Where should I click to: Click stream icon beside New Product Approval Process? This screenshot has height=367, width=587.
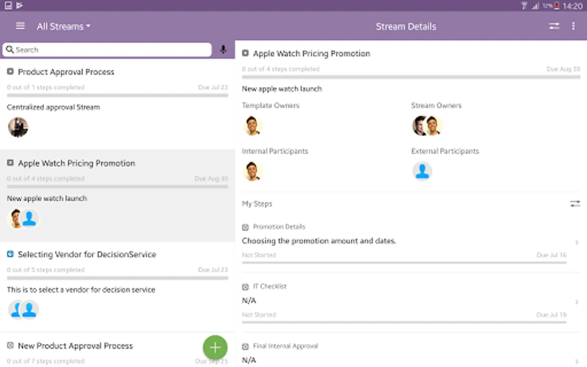(x=10, y=345)
